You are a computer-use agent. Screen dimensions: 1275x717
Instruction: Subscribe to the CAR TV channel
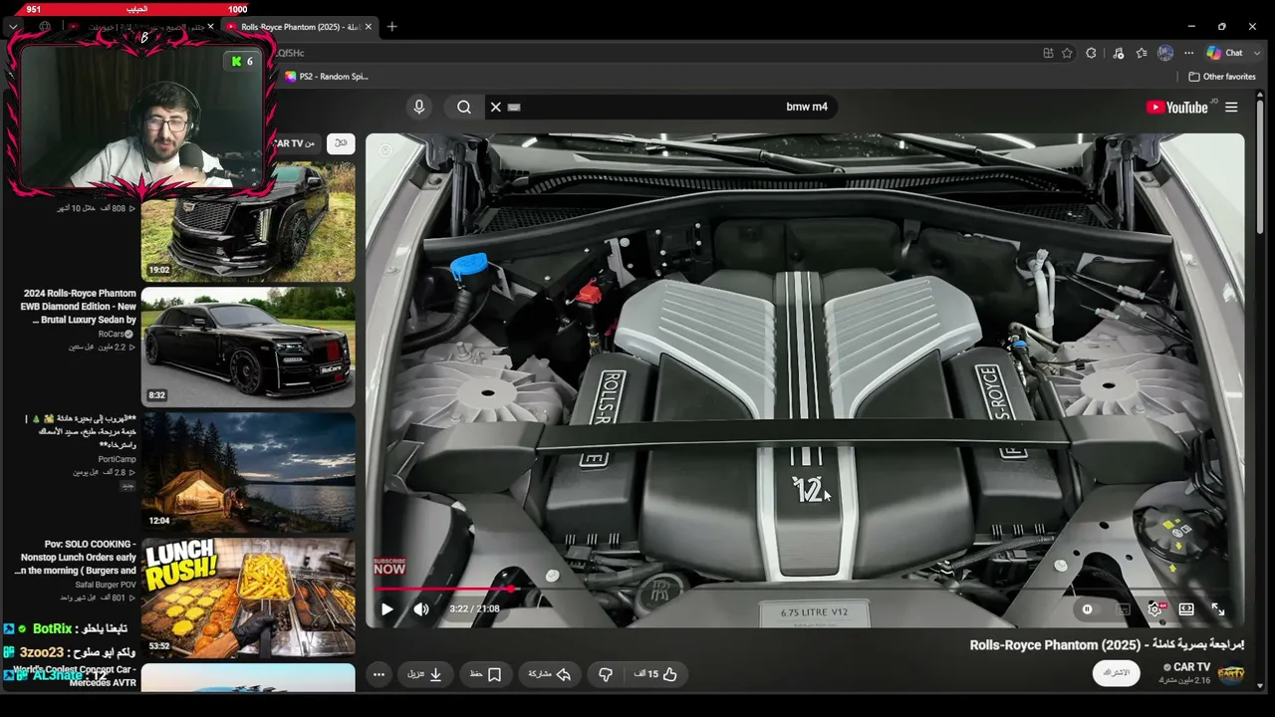(x=1117, y=673)
